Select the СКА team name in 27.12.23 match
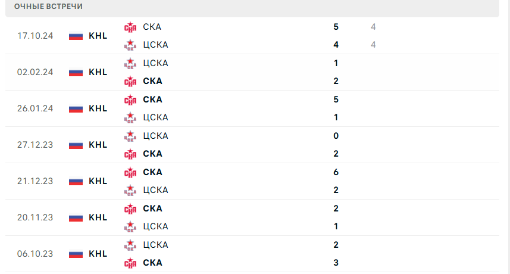 click(152, 154)
